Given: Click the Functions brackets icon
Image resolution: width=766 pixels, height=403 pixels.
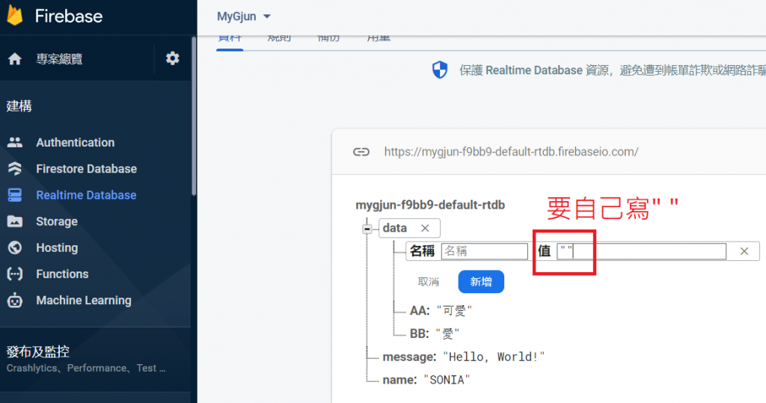Looking at the screenshot, I should coord(15,274).
